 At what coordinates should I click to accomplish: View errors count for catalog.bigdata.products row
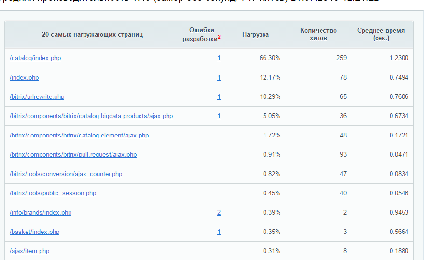click(x=219, y=116)
